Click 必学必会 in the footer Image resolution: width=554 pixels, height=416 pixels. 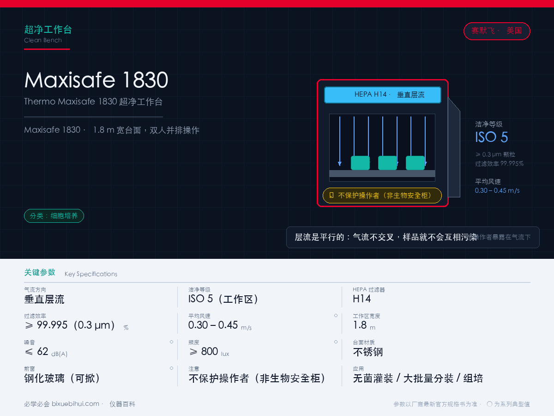pos(37,404)
